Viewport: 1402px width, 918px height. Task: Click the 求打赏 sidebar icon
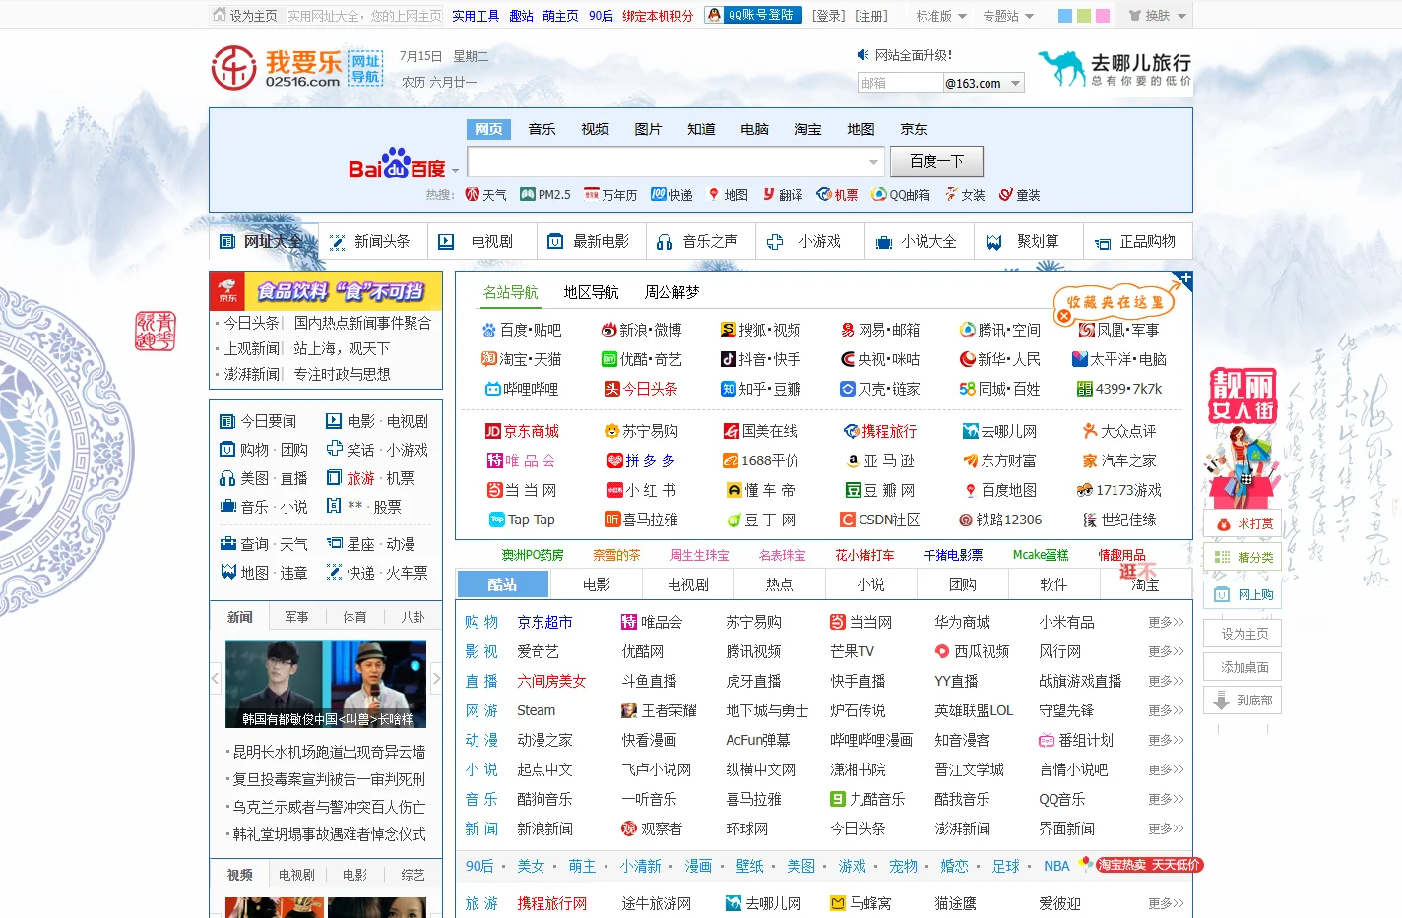pyautogui.click(x=1223, y=523)
